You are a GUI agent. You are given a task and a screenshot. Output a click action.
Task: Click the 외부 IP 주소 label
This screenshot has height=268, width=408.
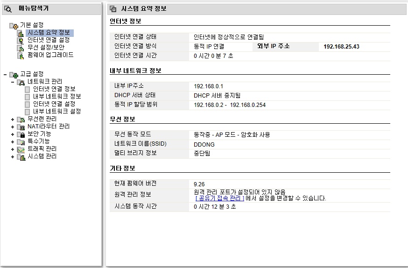(274, 46)
